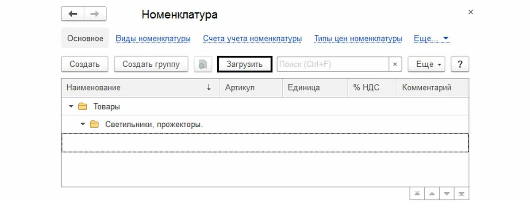This screenshot has height=202, width=531.
Task: Go to Типы цен номенклатуры
Action: pos(358,39)
